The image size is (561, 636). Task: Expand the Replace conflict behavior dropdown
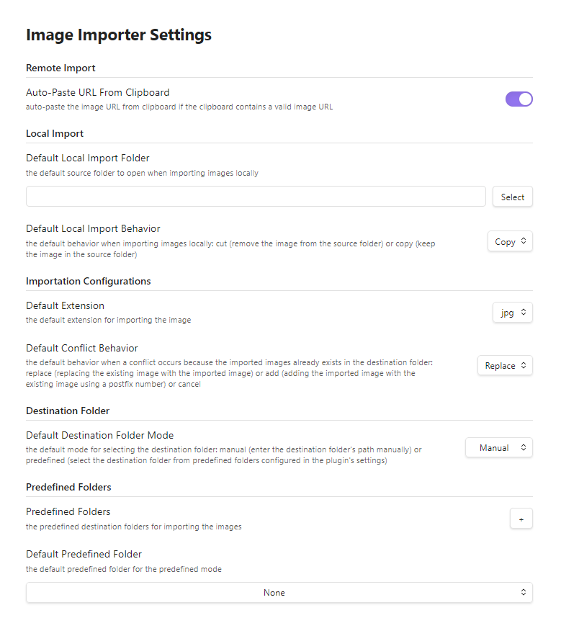505,366
